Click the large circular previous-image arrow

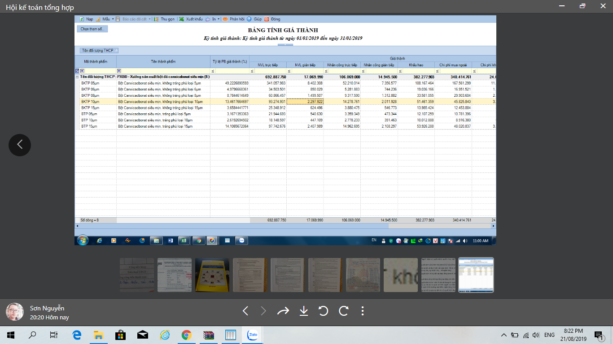[x=20, y=145]
